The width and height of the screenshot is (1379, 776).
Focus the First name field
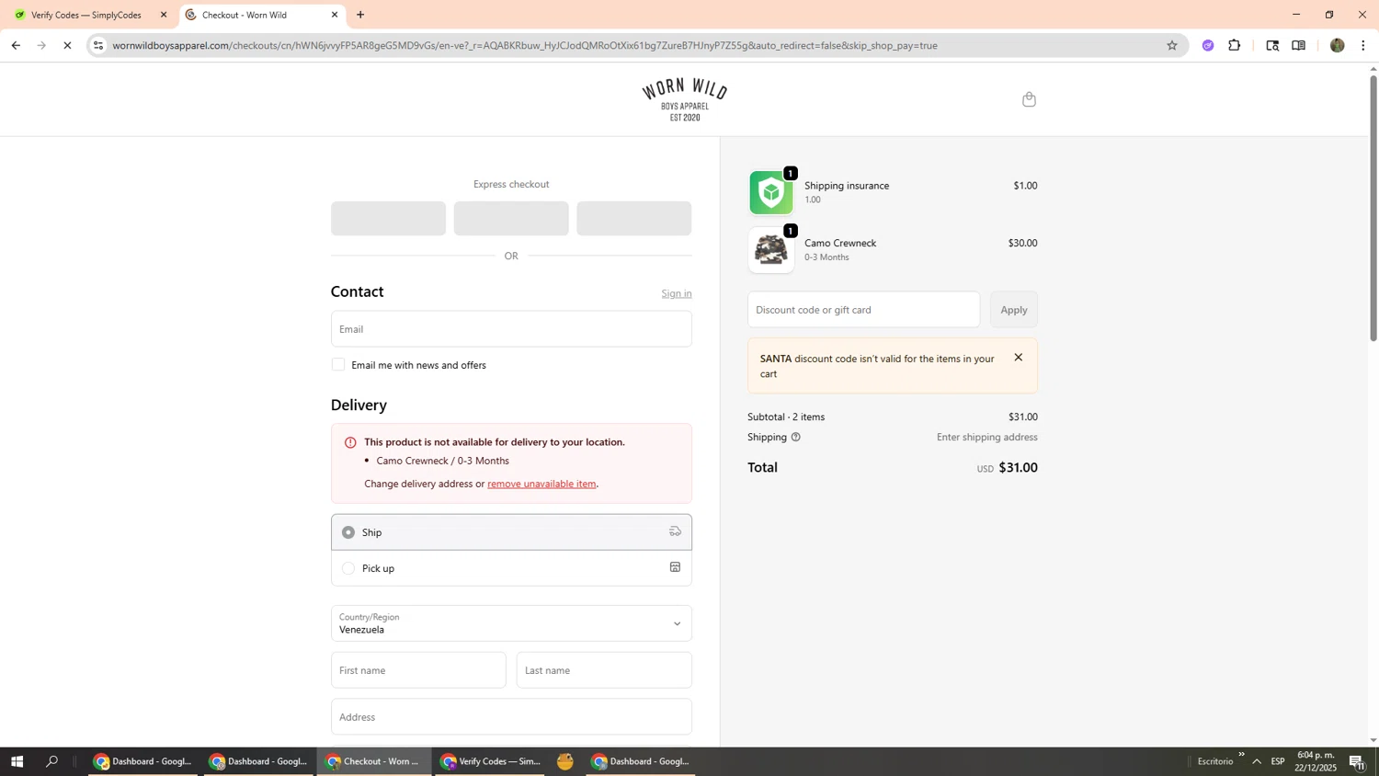(418, 670)
